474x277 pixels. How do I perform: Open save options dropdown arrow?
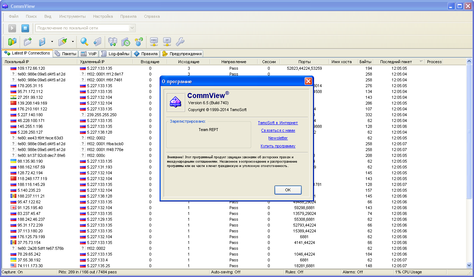(52, 42)
